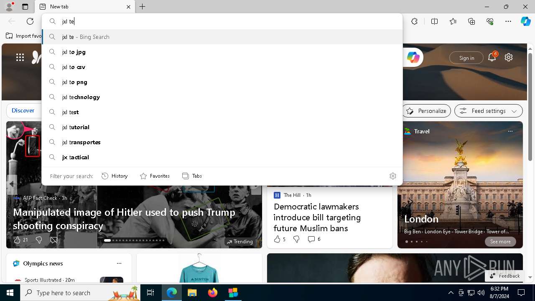Open Travel card more options

pos(510,131)
